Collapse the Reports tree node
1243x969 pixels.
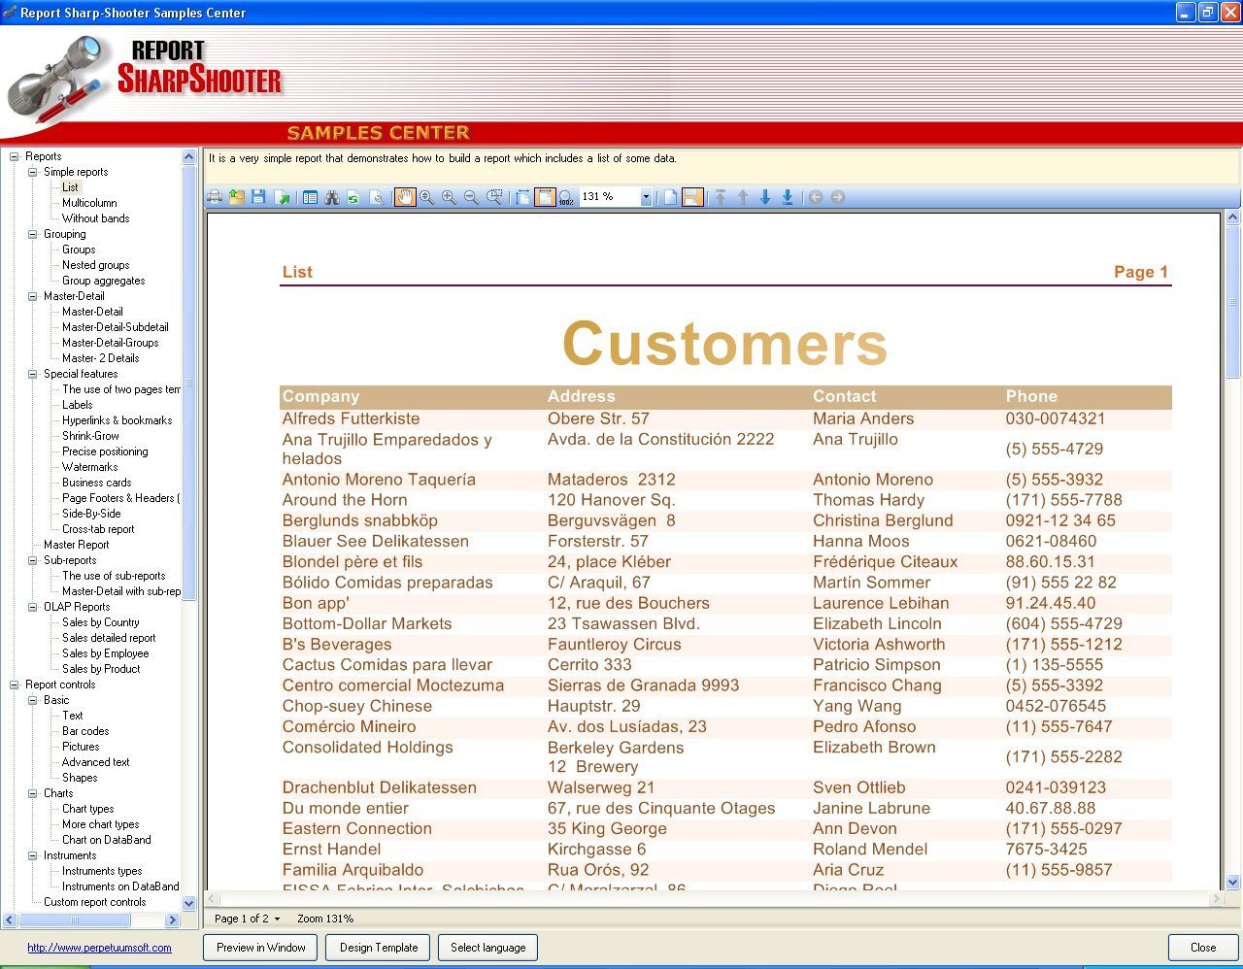pyautogui.click(x=15, y=156)
